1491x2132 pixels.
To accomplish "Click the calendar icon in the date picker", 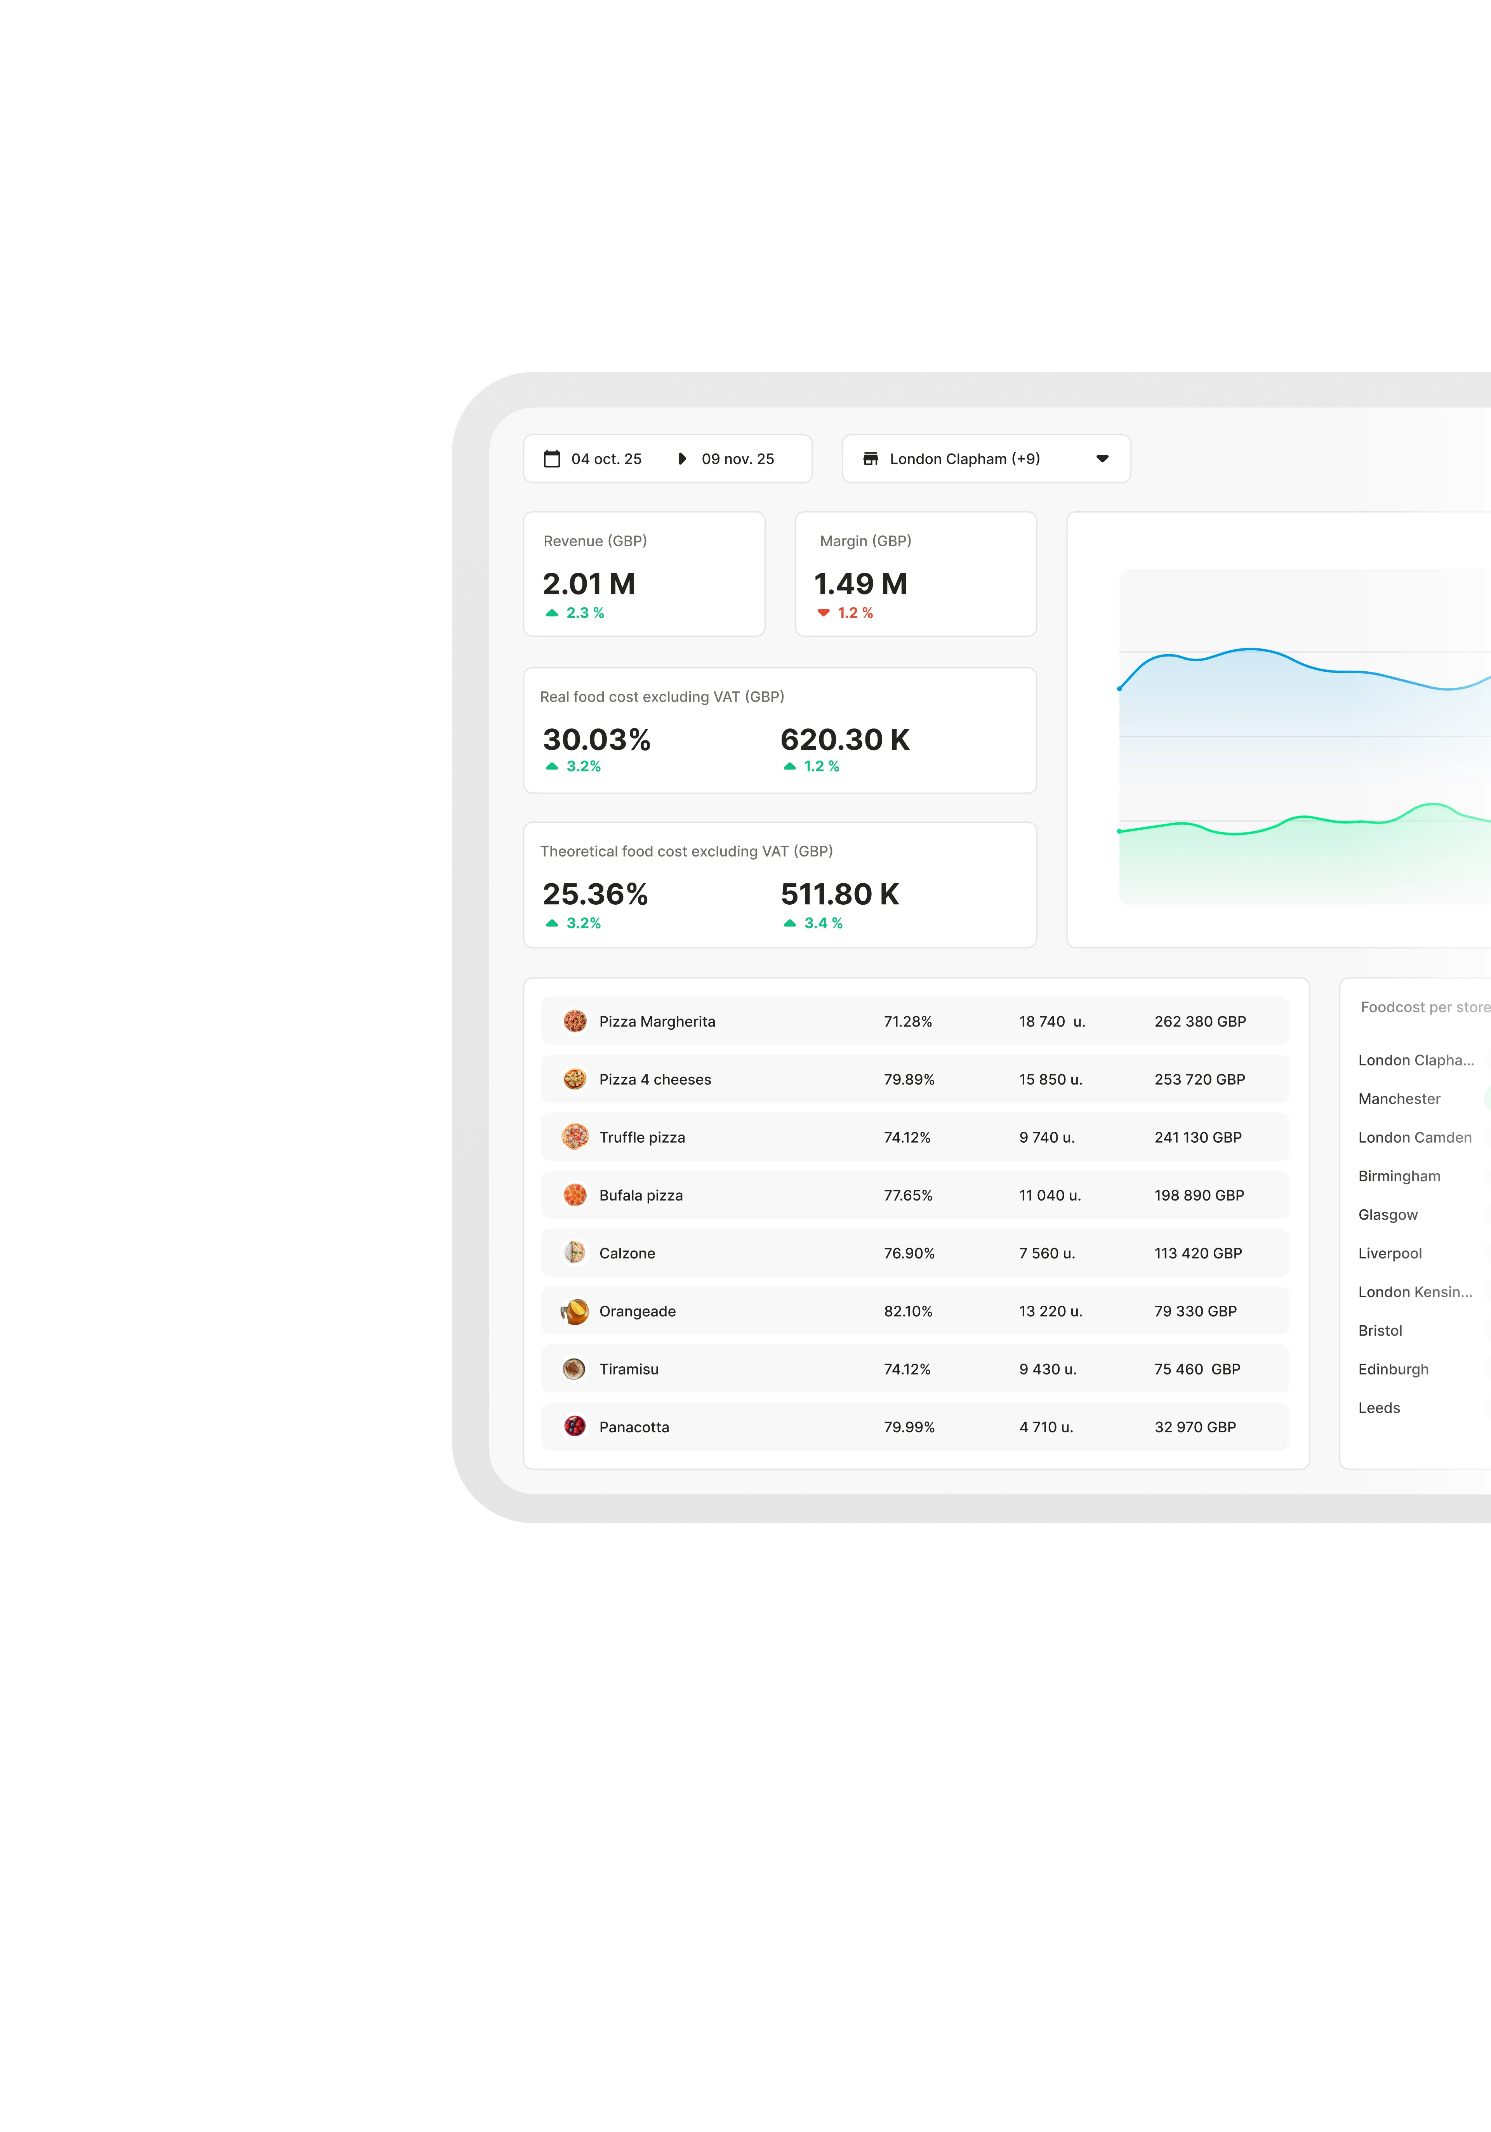I will click(x=551, y=459).
